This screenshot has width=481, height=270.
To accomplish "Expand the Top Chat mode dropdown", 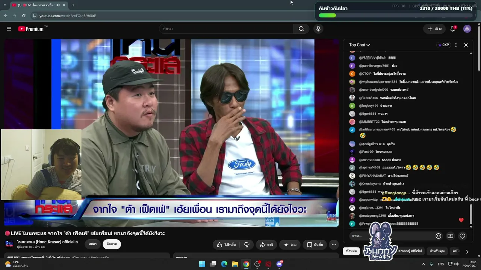I will 360,45.
